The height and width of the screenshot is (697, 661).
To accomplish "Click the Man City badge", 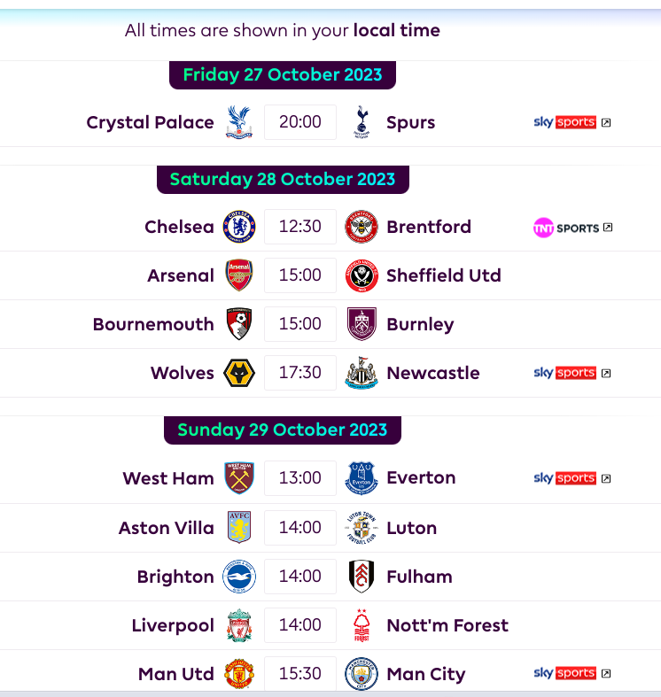I will click(x=362, y=674).
